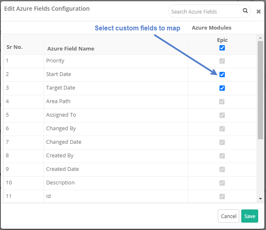The height and width of the screenshot is (230, 266).
Task: Toggle the Changed By Epic checkbox
Action: tap(222, 129)
